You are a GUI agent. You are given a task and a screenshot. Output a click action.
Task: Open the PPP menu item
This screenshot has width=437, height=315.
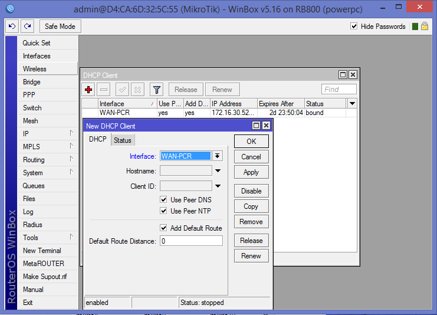pos(48,95)
